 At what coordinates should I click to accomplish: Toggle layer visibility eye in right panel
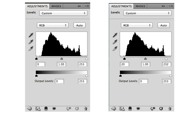click(x=138, y=109)
